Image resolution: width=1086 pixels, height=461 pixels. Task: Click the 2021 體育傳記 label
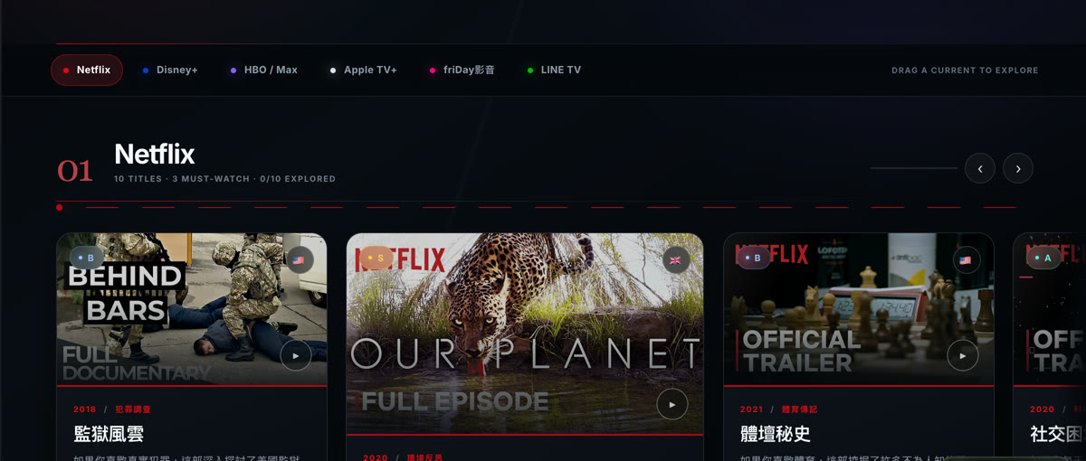(x=779, y=409)
